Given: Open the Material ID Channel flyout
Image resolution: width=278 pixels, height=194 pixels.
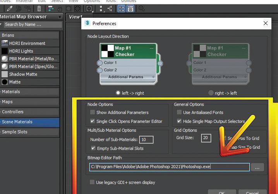Looking at the screenshot, I should click(x=89, y=9).
